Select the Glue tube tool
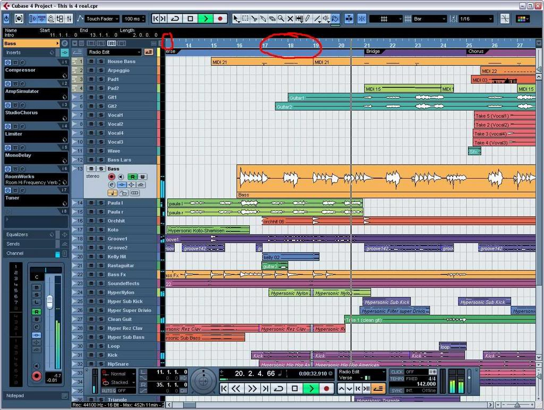This screenshot has height=410, width=544. pyautogui.click(x=263, y=19)
